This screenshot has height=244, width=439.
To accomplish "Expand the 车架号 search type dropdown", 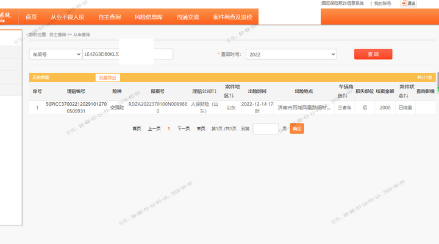I will [55, 54].
